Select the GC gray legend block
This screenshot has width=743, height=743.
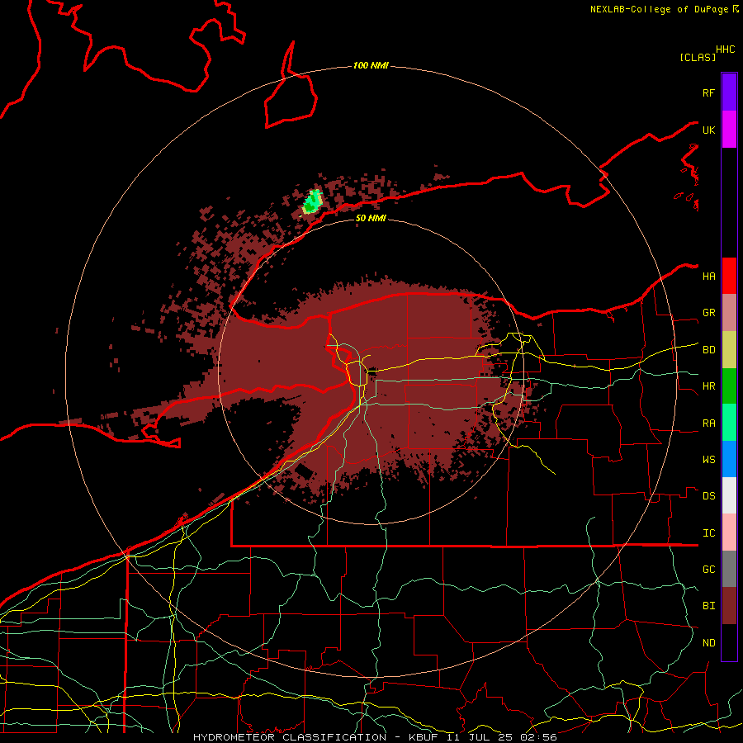[729, 569]
